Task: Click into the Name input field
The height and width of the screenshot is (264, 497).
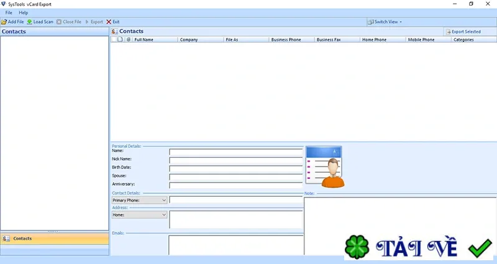Action: click(236, 152)
